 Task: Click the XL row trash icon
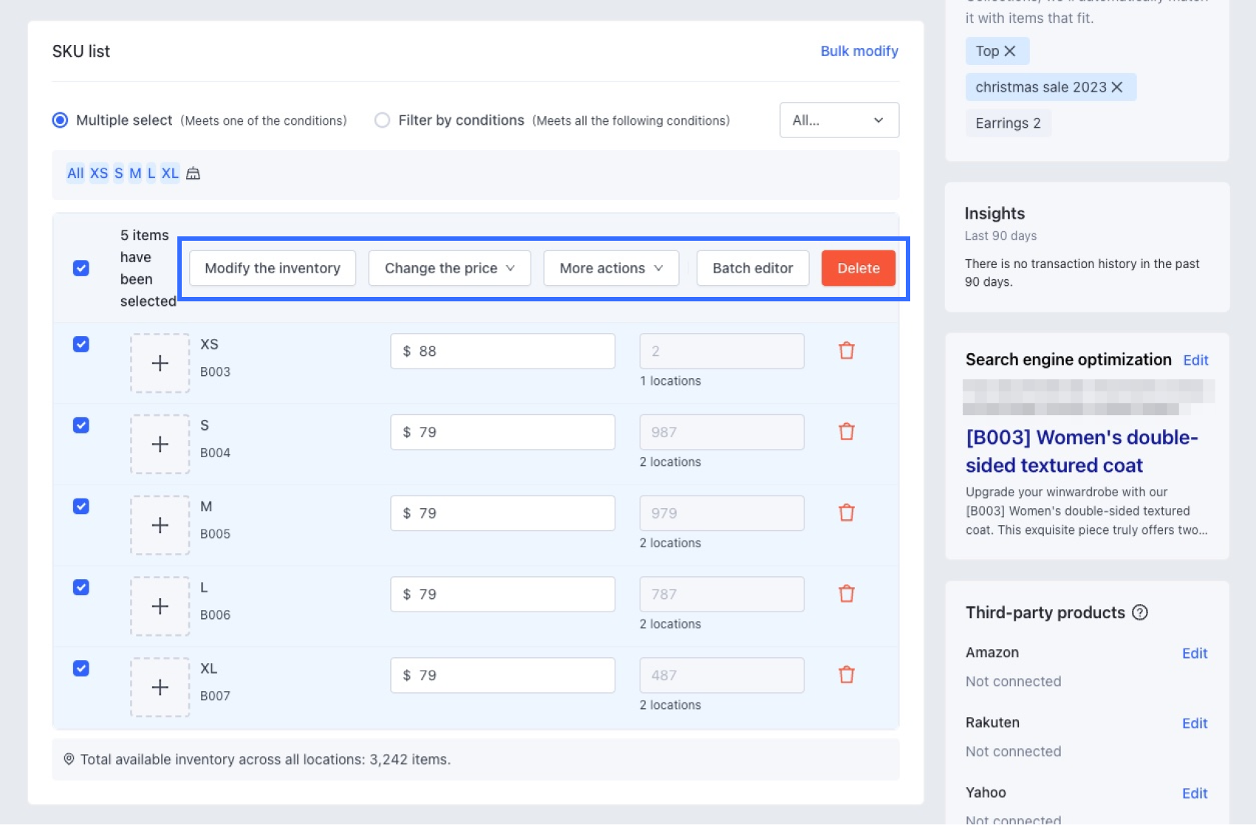click(846, 675)
